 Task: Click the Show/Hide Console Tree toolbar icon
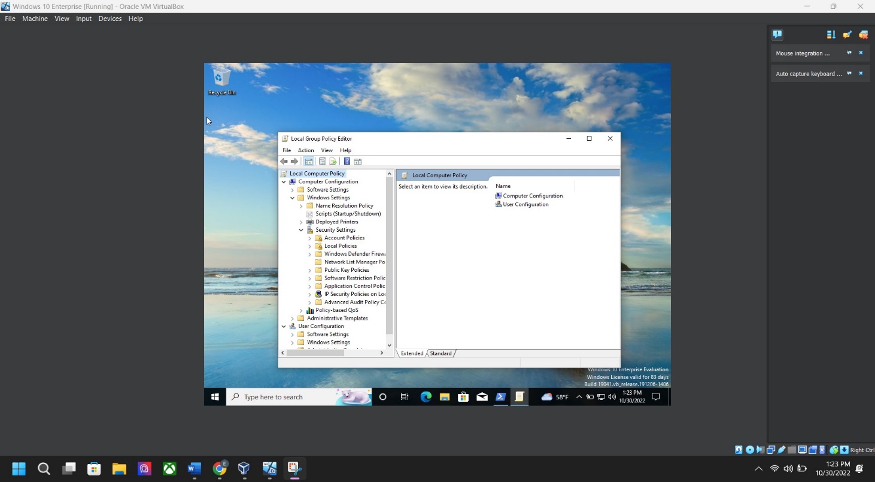(x=309, y=162)
